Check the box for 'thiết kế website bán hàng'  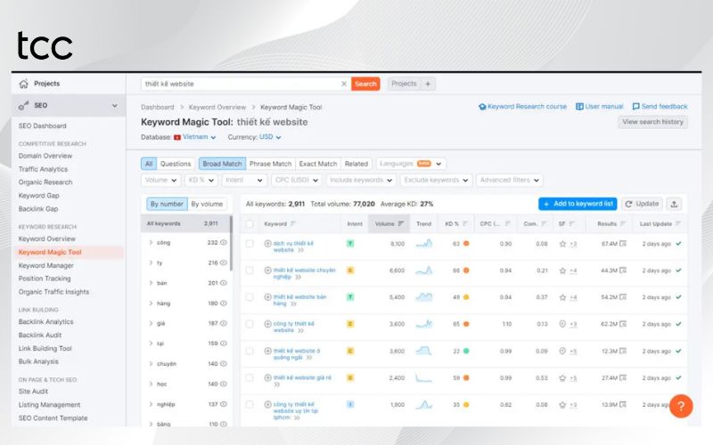point(250,297)
